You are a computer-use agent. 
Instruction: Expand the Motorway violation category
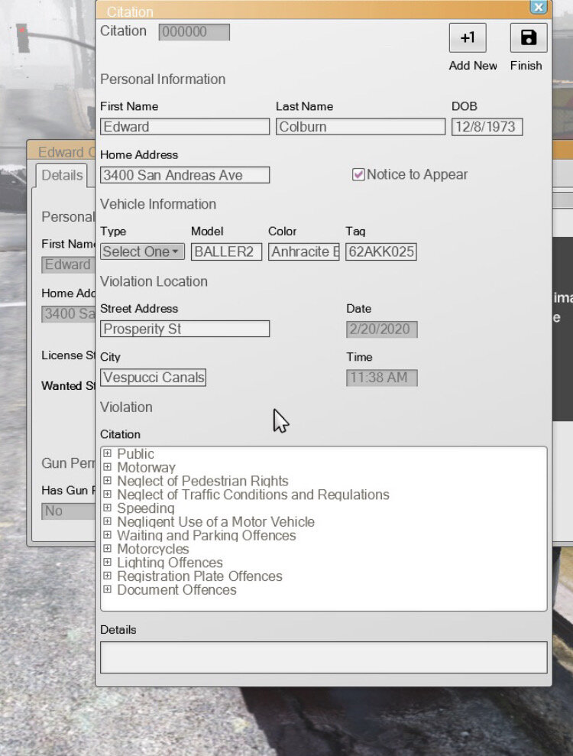coord(108,468)
